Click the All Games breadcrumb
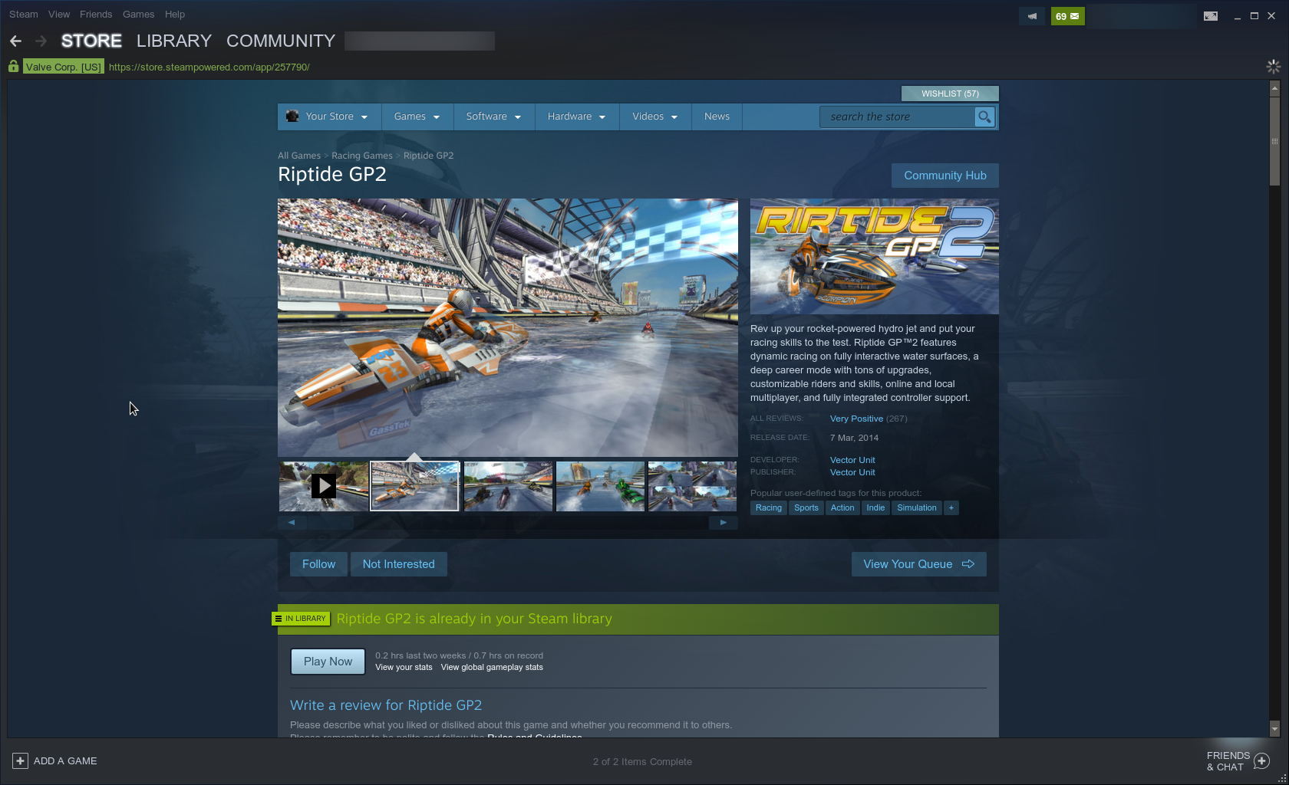The height and width of the screenshot is (785, 1289). tap(299, 156)
